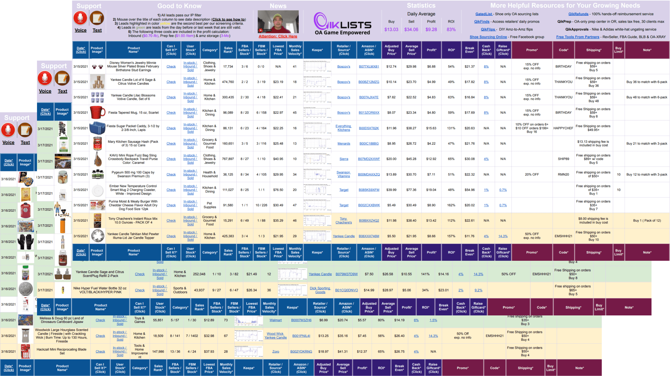Image resolution: width=670 pixels, height=376 pixels.
Task: Open Target retailer link for Ember Mug
Action: pos(344,190)
